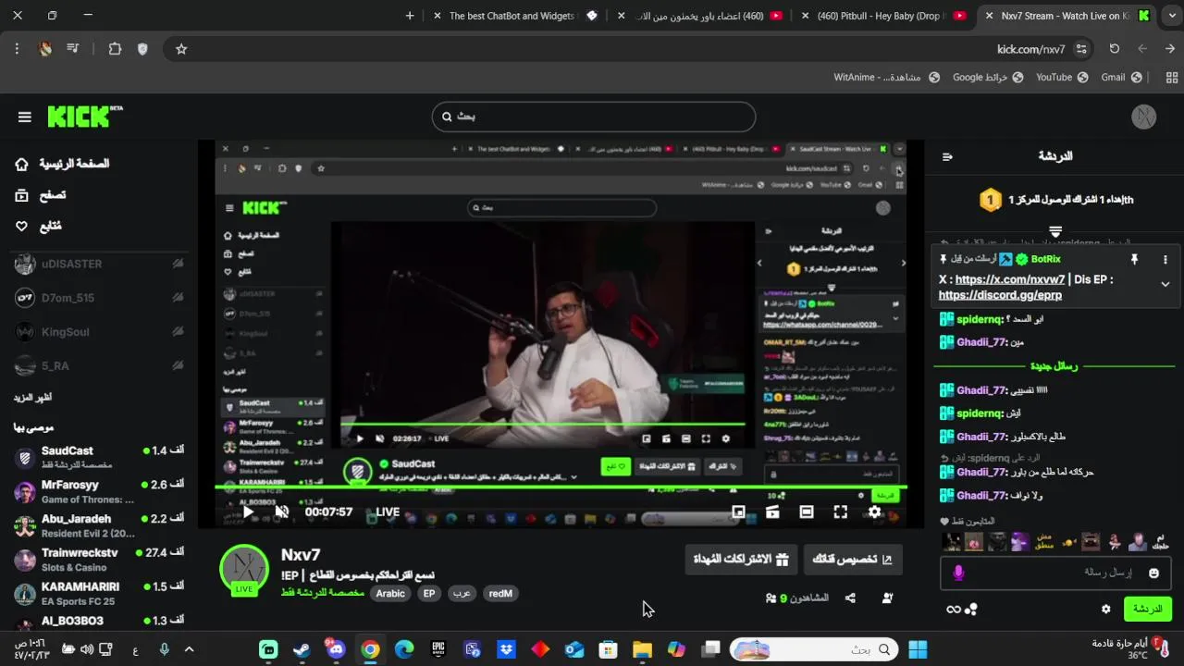Expand the chat leaderboard handle
This screenshot has width=1184, height=666.
(x=1055, y=232)
